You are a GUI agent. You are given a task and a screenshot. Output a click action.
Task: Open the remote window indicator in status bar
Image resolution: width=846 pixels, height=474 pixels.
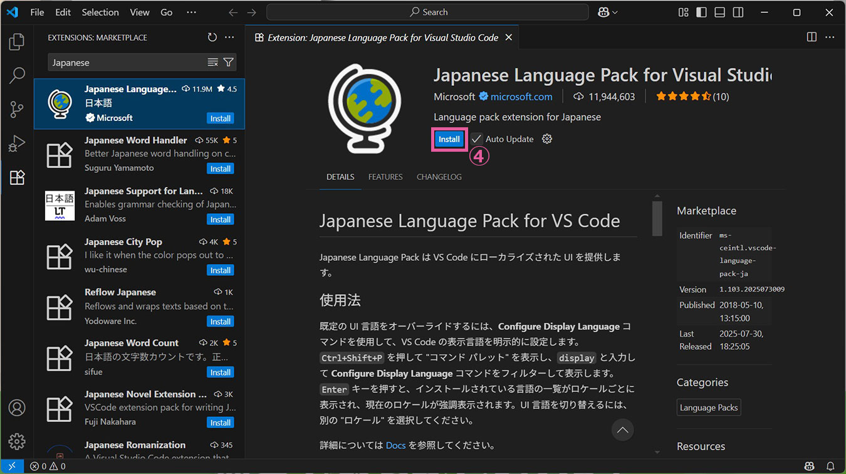pos(12,466)
